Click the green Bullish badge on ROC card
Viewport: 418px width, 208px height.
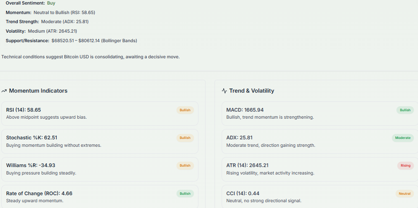(185, 194)
